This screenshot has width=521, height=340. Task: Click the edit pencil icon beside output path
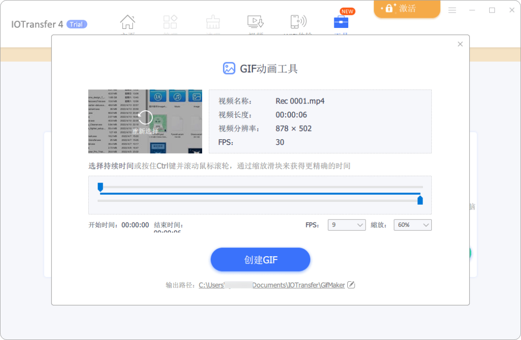[351, 285]
